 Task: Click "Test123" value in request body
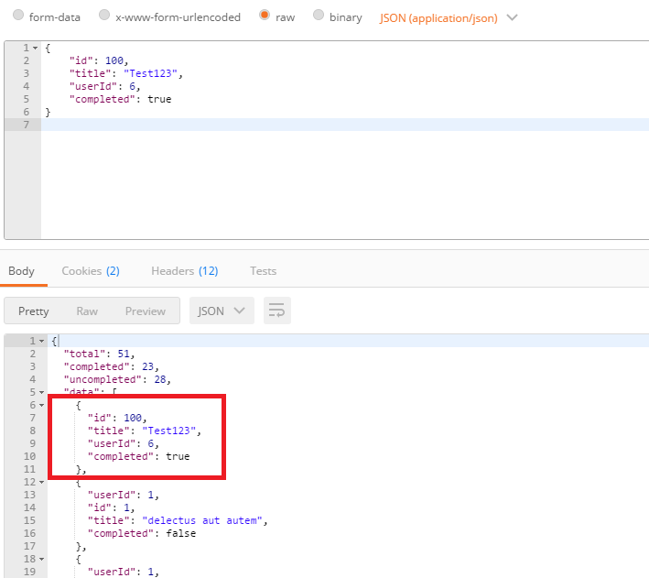(151, 73)
